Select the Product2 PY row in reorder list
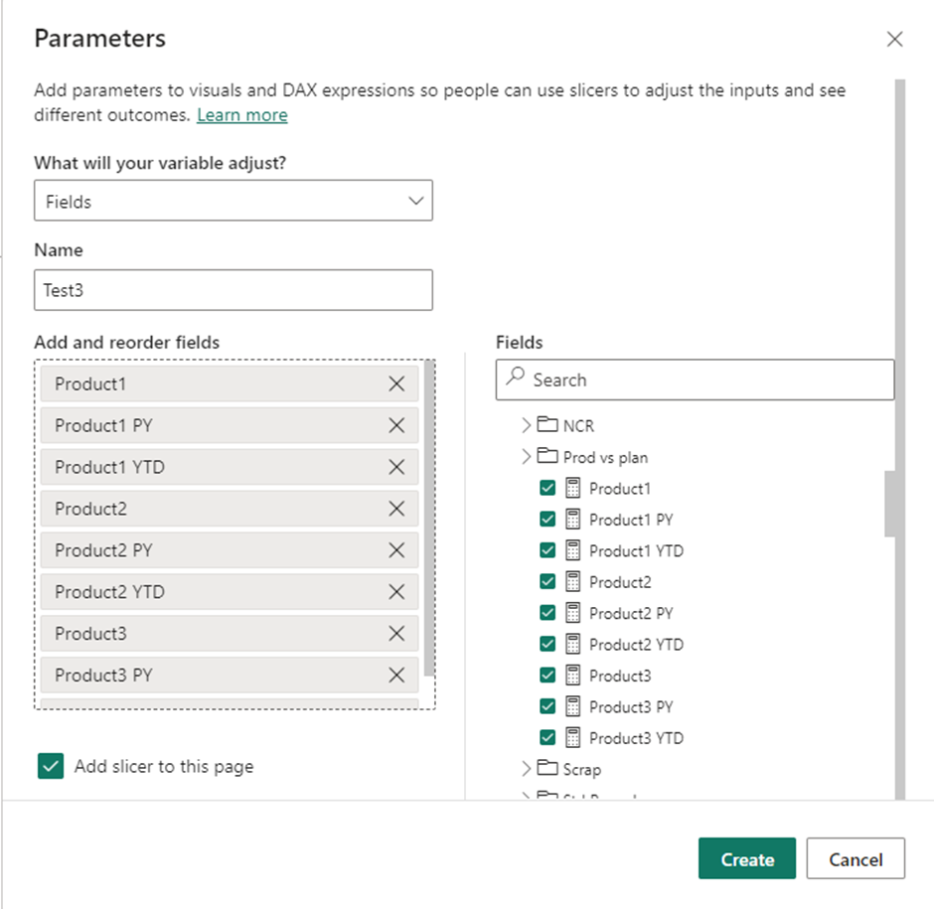 [230, 550]
